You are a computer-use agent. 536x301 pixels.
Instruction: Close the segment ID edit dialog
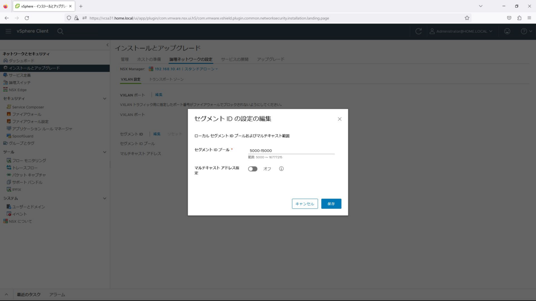click(339, 119)
